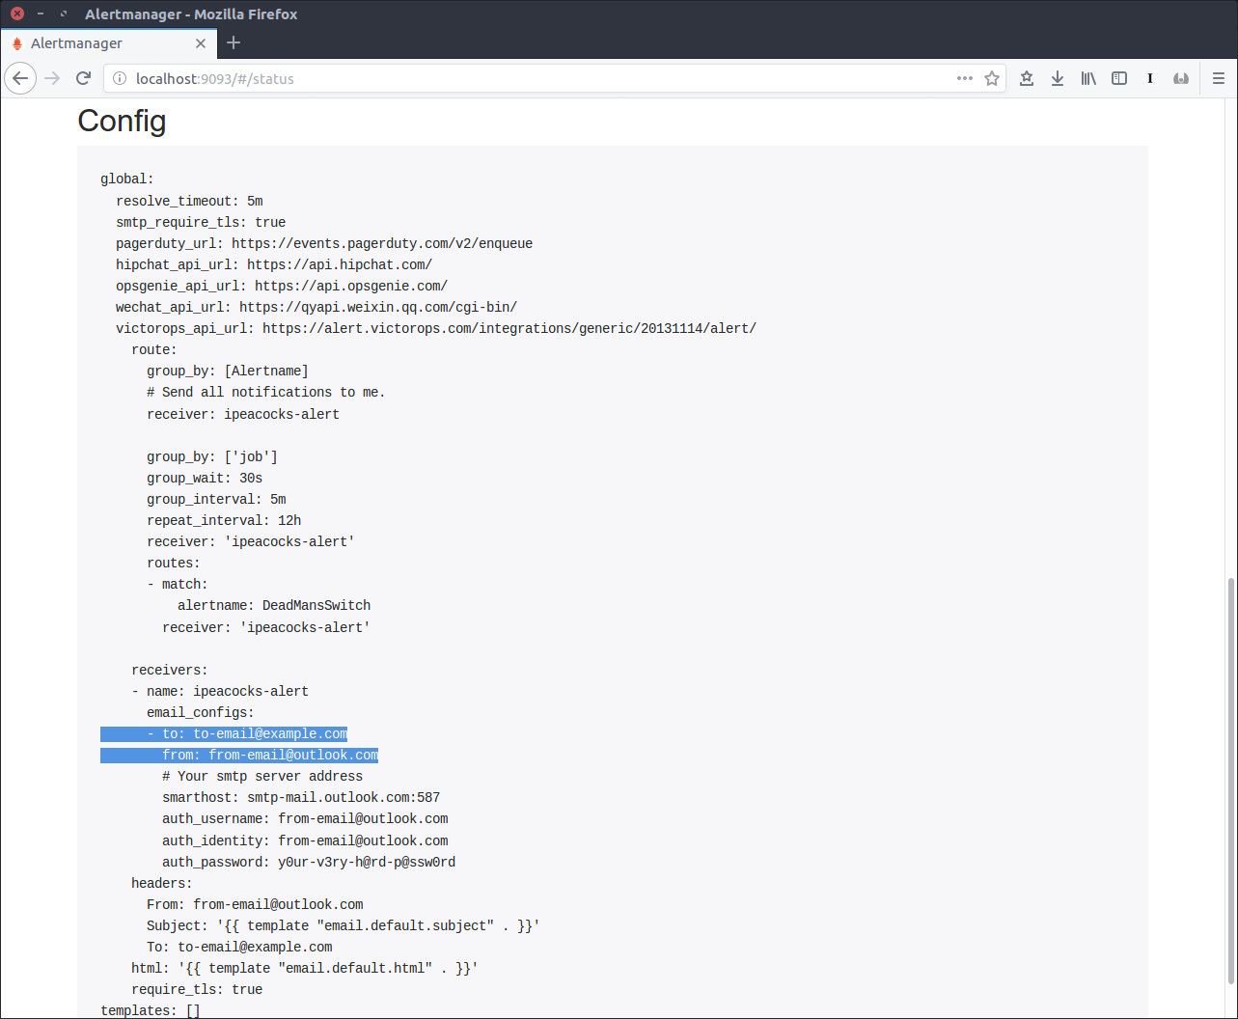The width and height of the screenshot is (1238, 1019).
Task: Click the forward navigation arrow
Action: (52, 78)
